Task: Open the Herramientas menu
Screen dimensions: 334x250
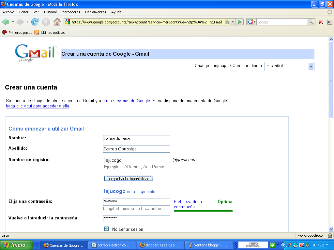Action: 96,12
